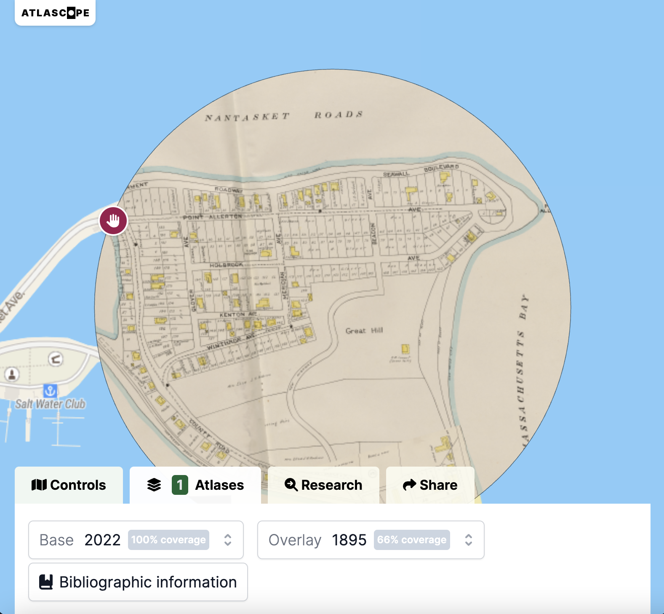Open the Base 2022 layer dropdown
664x614 pixels.
pos(136,540)
